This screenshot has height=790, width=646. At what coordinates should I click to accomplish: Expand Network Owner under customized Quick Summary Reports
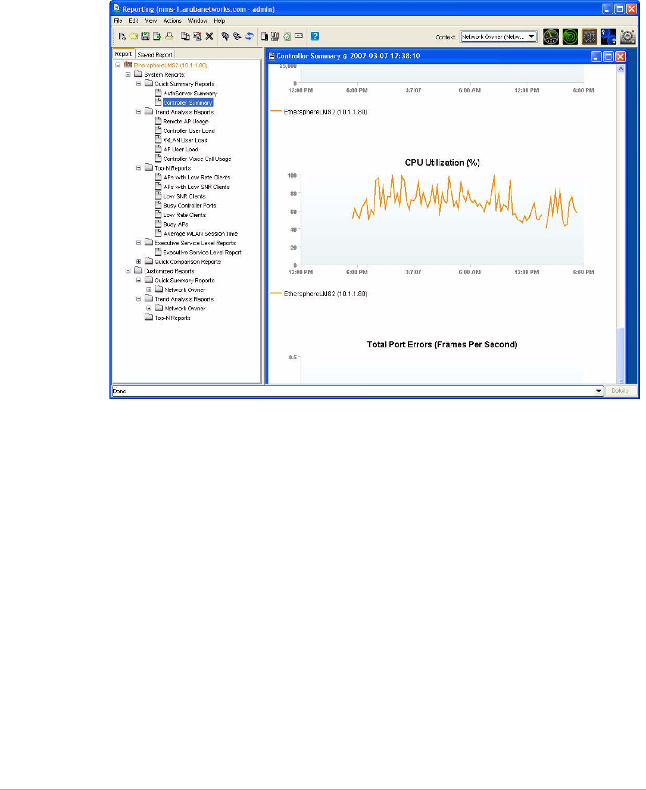(x=149, y=290)
